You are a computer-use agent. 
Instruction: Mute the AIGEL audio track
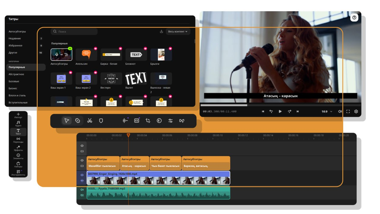[82, 190]
